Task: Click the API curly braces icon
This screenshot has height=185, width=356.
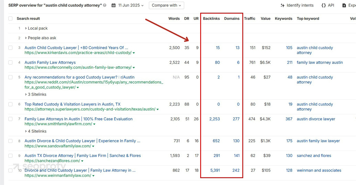Action: coord(324,5)
